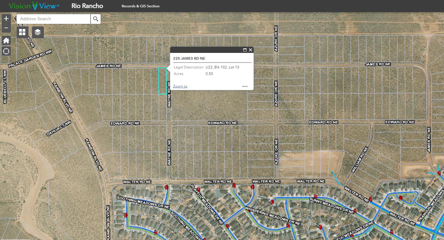The image size is (444, 240).
Task: Zoom out with the minus button
Action: click(x=6, y=28)
